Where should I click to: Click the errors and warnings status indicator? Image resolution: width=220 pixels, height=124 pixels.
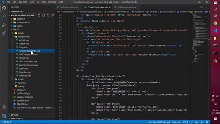click(7, 122)
